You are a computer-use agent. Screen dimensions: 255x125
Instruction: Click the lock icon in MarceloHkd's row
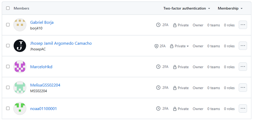click(x=175, y=67)
